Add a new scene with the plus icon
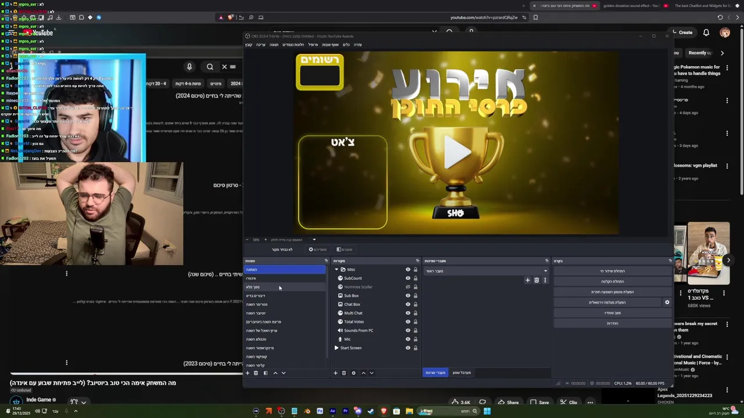The width and height of the screenshot is (744, 418). click(x=248, y=373)
